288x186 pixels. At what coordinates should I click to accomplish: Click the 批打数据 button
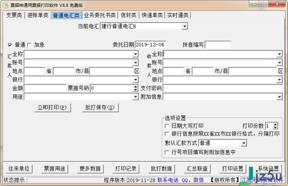click(x=161, y=169)
